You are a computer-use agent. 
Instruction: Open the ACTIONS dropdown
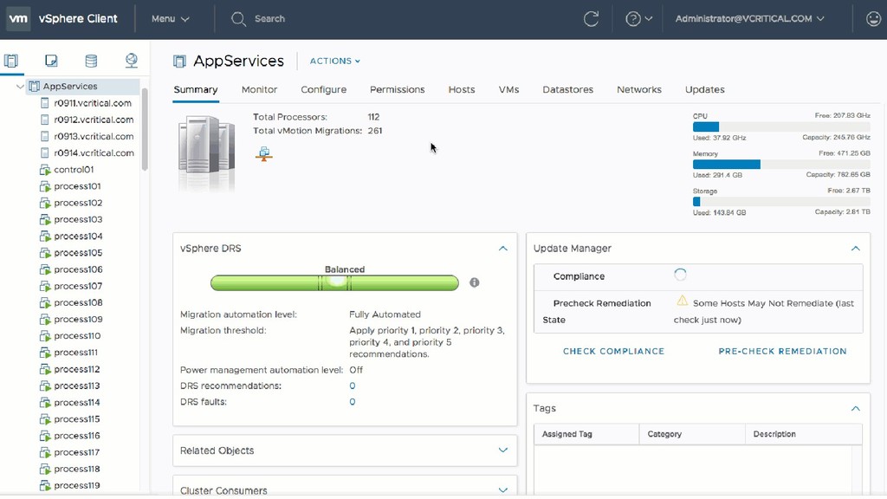tap(335, 62)
